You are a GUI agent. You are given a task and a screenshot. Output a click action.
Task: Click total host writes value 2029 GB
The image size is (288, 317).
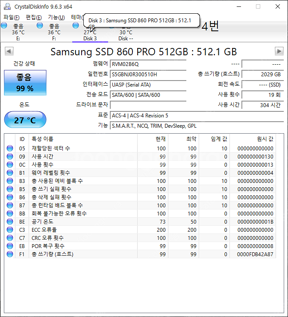[x=263, y=75]
